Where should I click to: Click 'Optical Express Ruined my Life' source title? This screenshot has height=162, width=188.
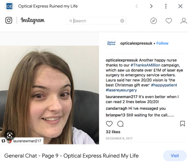(48, 6)
